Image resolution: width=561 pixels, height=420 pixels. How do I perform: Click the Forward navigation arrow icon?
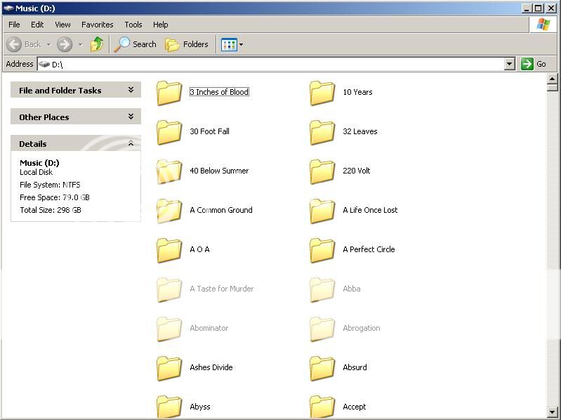(65, 44)
